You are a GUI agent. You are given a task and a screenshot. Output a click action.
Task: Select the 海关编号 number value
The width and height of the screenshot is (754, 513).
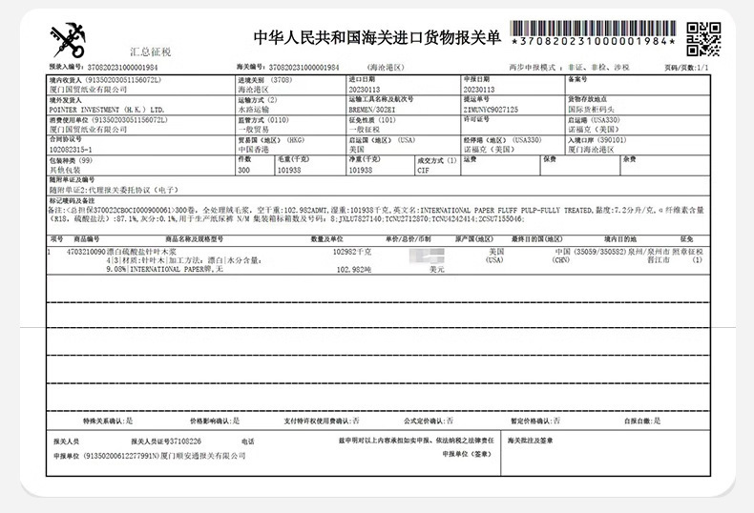(x=304, y=68)
